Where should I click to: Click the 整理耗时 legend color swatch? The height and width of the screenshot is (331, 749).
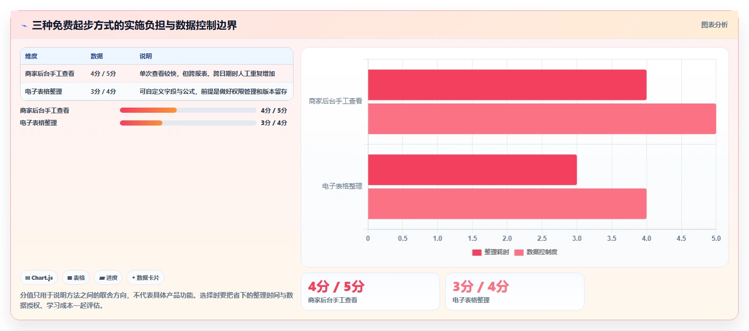click(477, 252)
